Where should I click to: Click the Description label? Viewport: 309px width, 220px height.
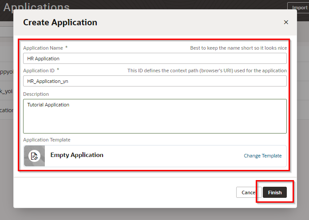[x=36, y=94]
